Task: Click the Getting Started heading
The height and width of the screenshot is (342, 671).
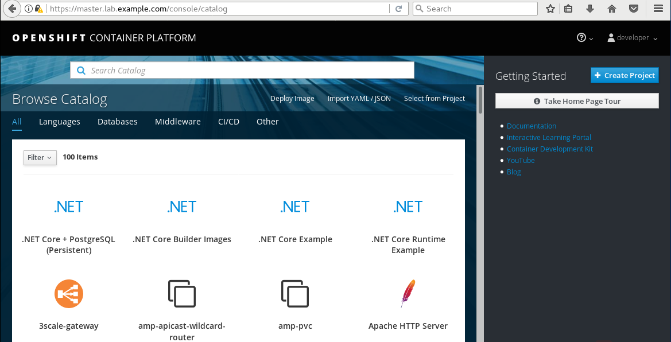Action: [x=530, y=76]
